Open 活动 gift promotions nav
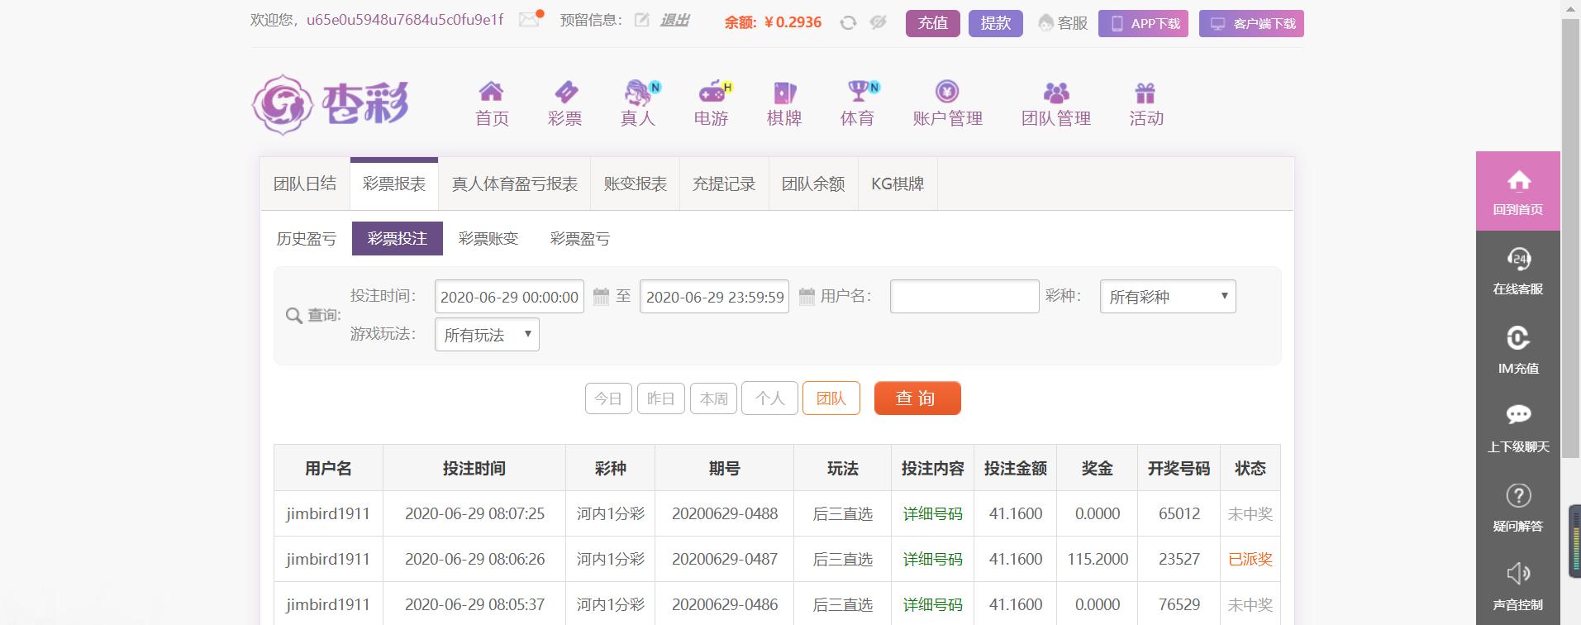The width and height of the screenshot is (1581, 625). (x=1146, y=104)
